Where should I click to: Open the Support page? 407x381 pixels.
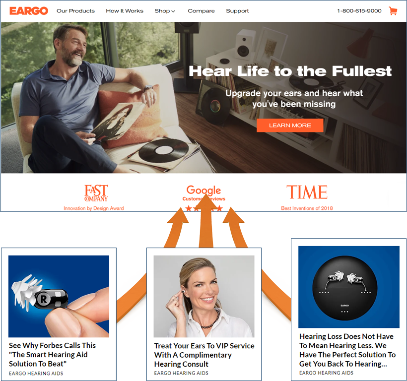click(x=237, y=11)
